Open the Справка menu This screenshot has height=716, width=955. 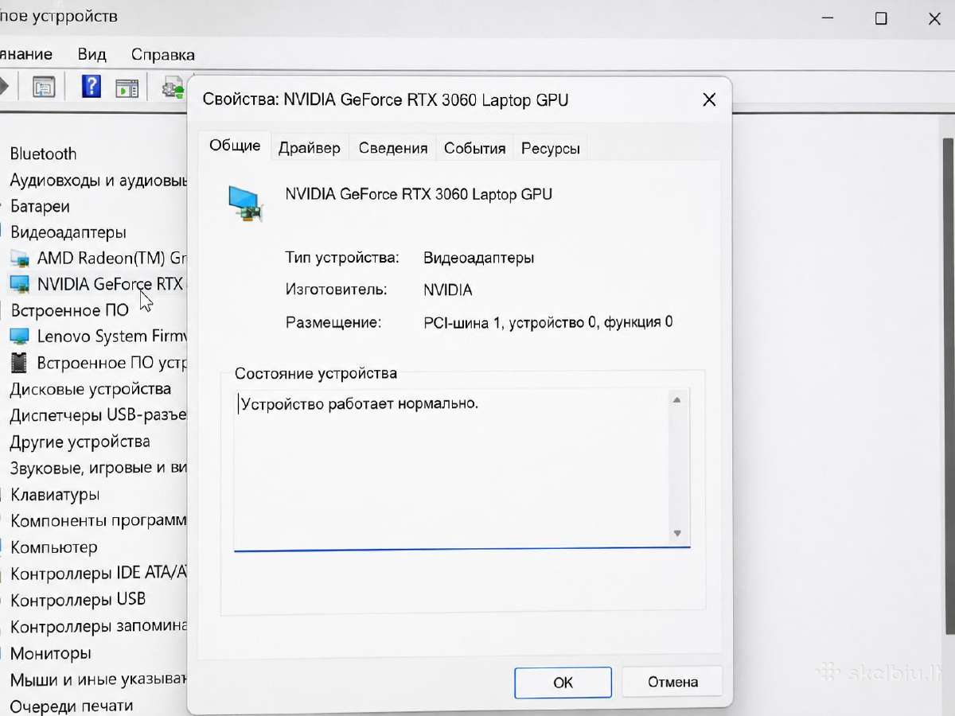point(163,55)
